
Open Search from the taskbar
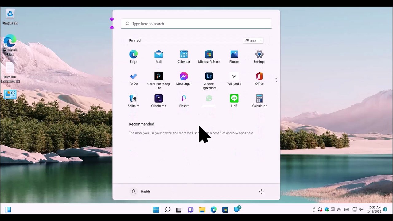(x=167, y=210)
